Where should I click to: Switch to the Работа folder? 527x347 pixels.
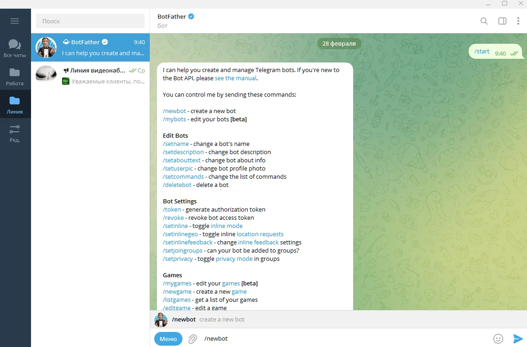click(x=15, y=76)
